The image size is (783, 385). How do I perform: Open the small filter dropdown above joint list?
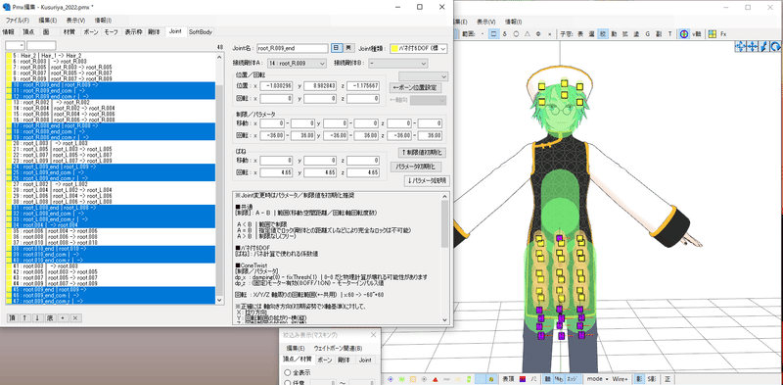click(15, 46)
